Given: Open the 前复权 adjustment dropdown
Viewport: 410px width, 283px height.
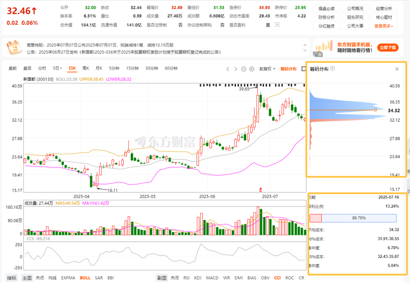Looking at the screenshot, I should tap(267, 69).
